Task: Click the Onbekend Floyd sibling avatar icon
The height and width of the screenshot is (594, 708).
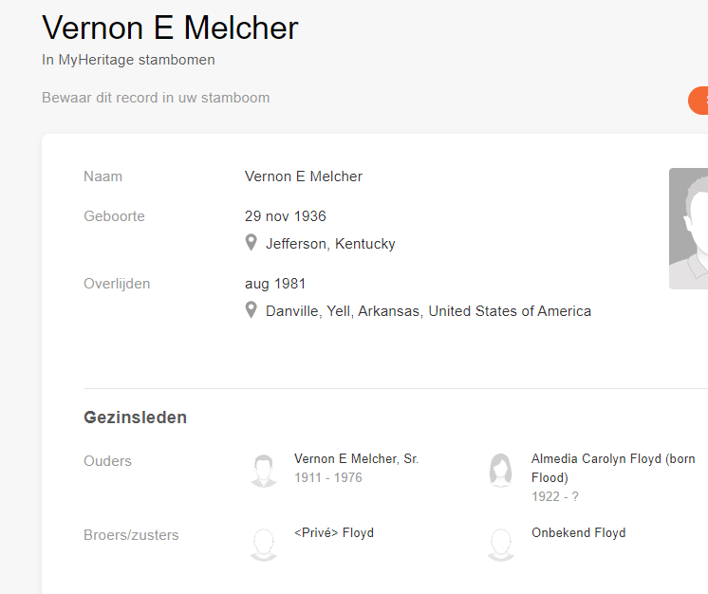Action: pyautogui.click(x=501, y=544)
